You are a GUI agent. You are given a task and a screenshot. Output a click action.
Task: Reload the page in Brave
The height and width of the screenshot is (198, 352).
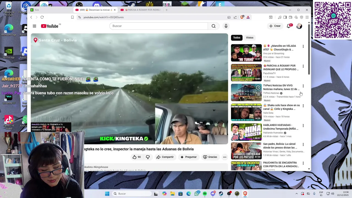(x=42, y=17)
